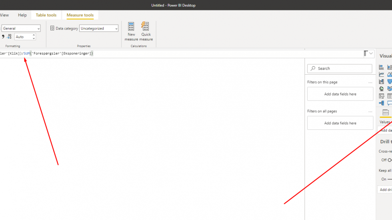Image resolution: width=392 pixels, height=220 pixels.
Task: Select the filled map visual
Action: point(390,89)
